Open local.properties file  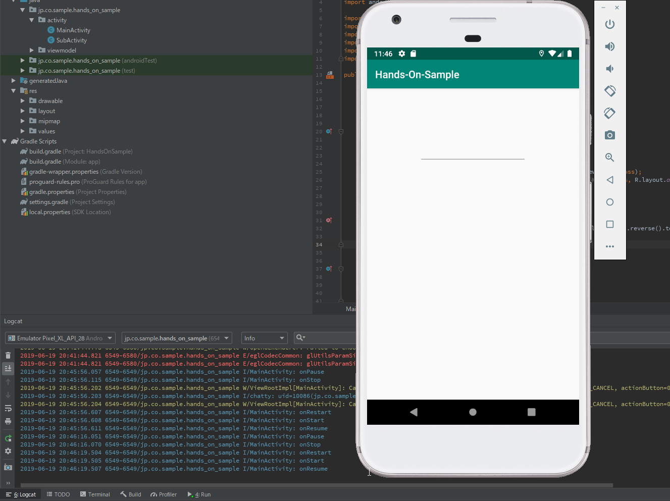(66, 212)
